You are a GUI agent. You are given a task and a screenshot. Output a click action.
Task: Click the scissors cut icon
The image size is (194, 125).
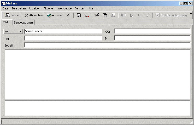97,15
